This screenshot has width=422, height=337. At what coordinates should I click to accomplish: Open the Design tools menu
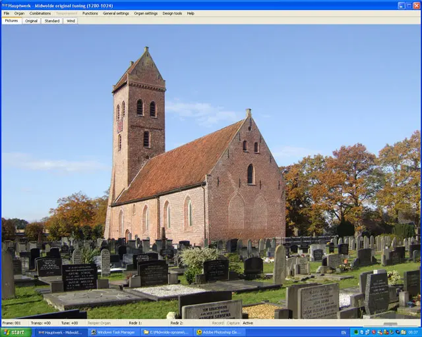tap(172, 13)
